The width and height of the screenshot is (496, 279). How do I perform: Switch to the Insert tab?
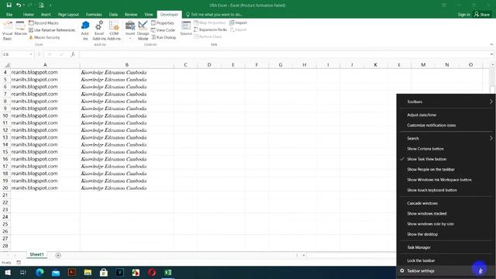46,15
